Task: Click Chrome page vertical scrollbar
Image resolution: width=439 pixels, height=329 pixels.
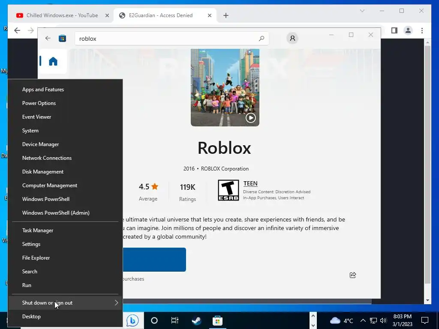Action: click(427, 164)
